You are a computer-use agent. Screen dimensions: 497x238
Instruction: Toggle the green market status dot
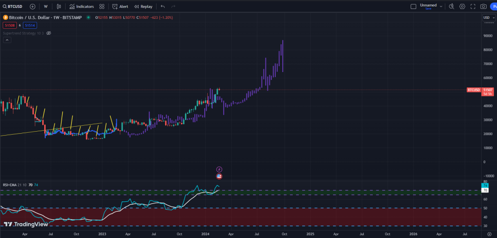tap(88, 17)
